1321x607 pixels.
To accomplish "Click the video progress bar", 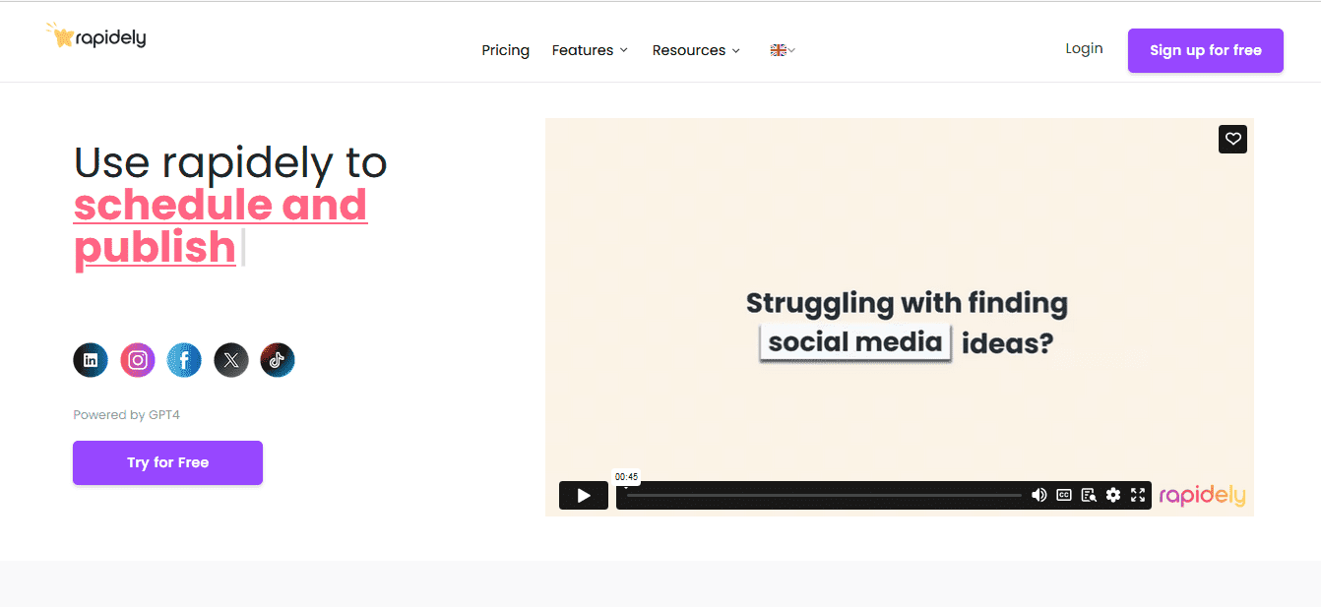I will (x=824, y=495).
